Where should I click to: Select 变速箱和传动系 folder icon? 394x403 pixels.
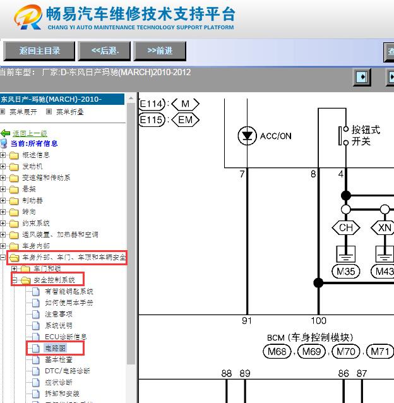coord(14,178)
